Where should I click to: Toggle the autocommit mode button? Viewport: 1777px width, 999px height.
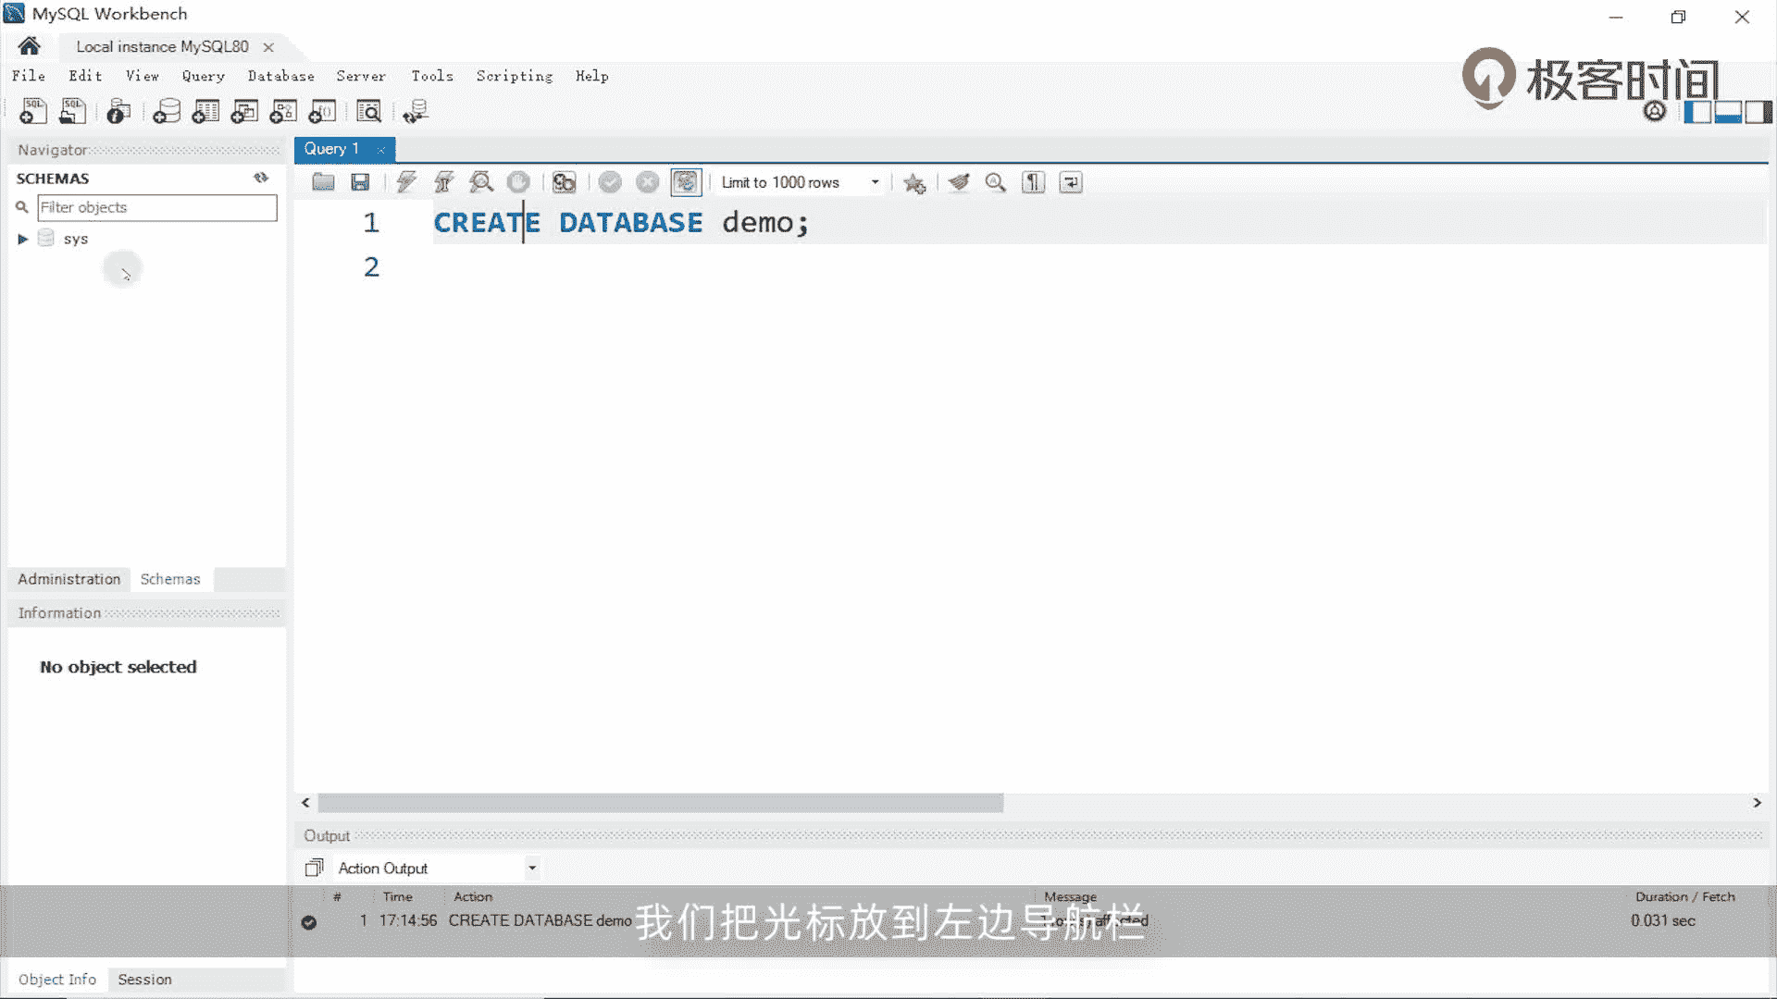pyautogui.click(x=686, y=182)
